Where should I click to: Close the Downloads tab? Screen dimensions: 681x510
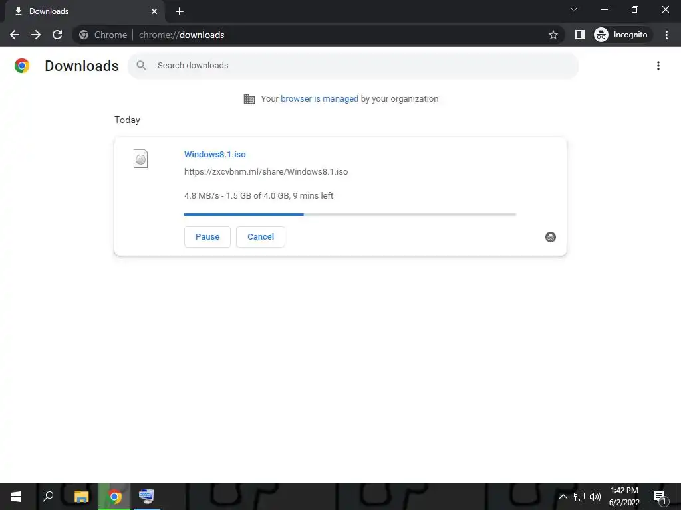point(154,11)
